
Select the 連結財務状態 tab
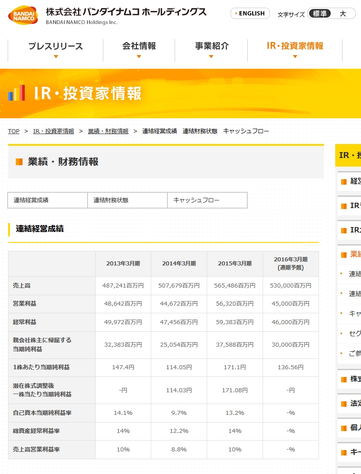click(128, 200)
